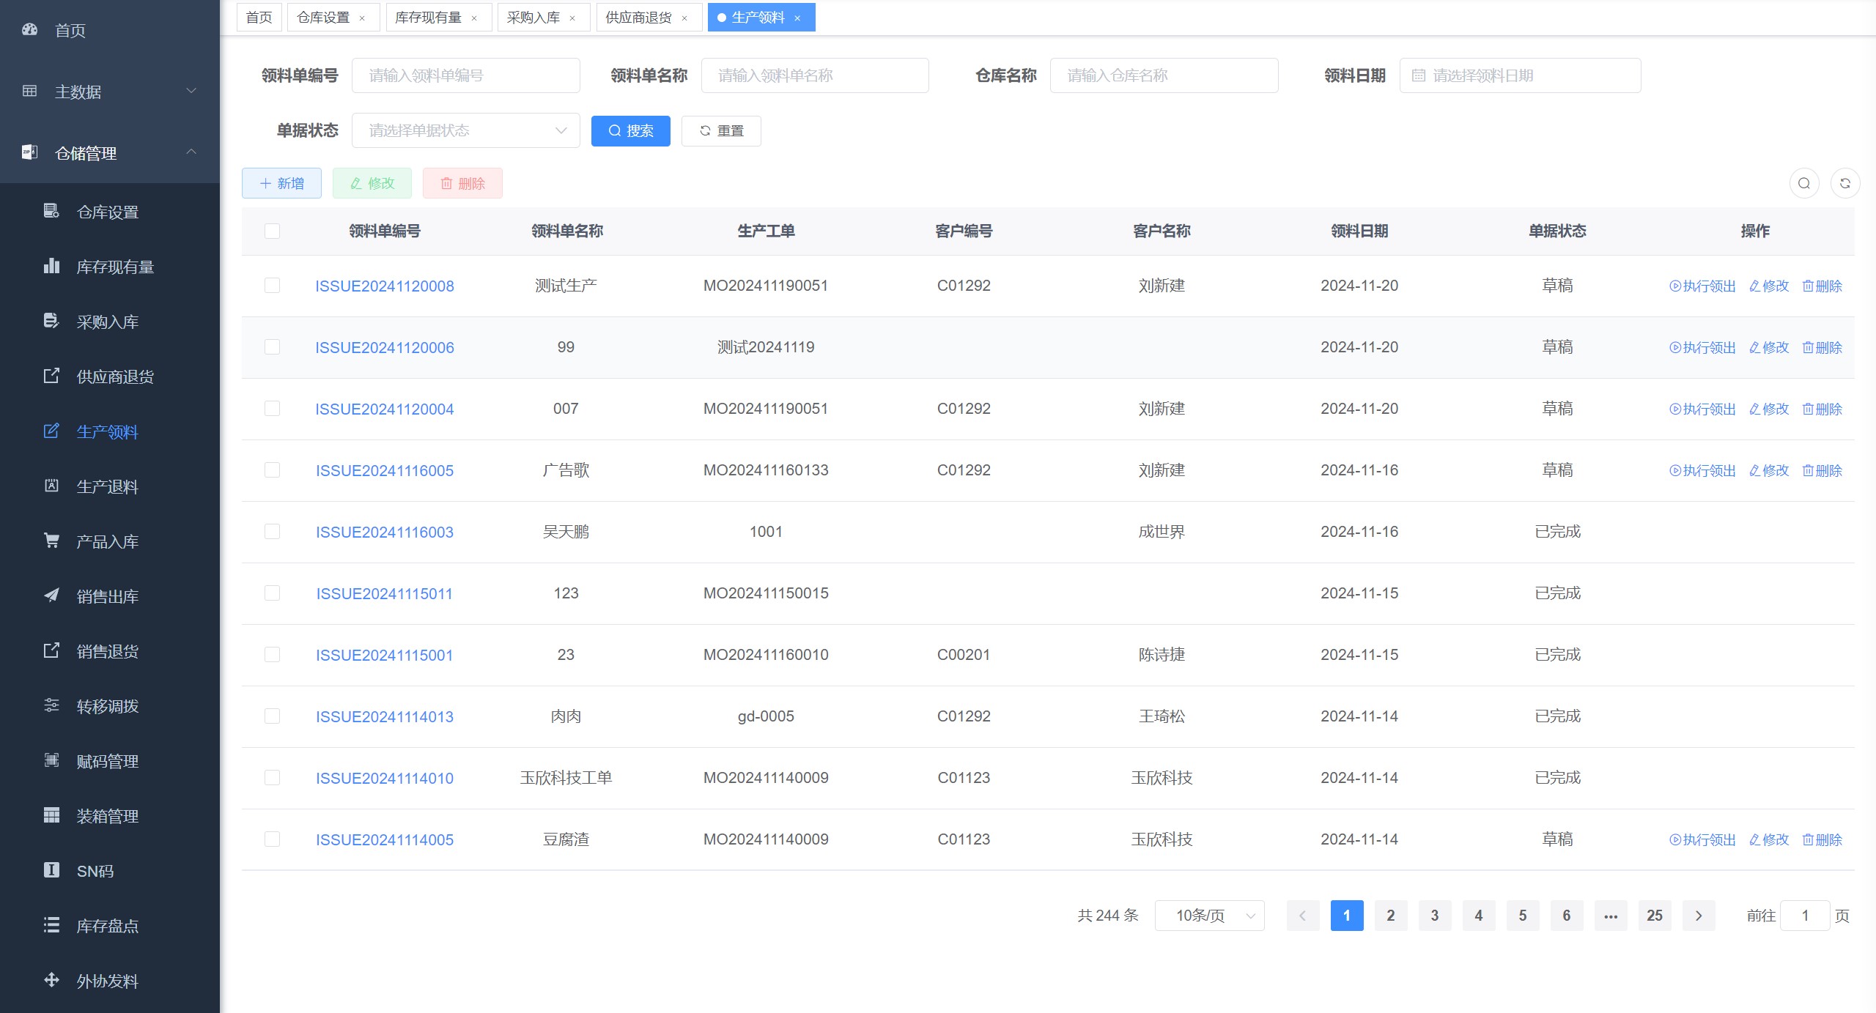Click the 供应商退货 sidebar icon
Screen dimensions: 1876x1013
click(51, 376)
